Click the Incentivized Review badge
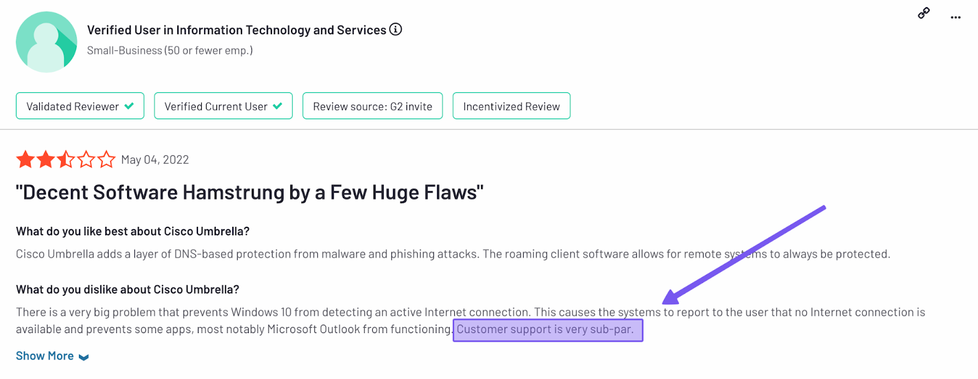 511,106
